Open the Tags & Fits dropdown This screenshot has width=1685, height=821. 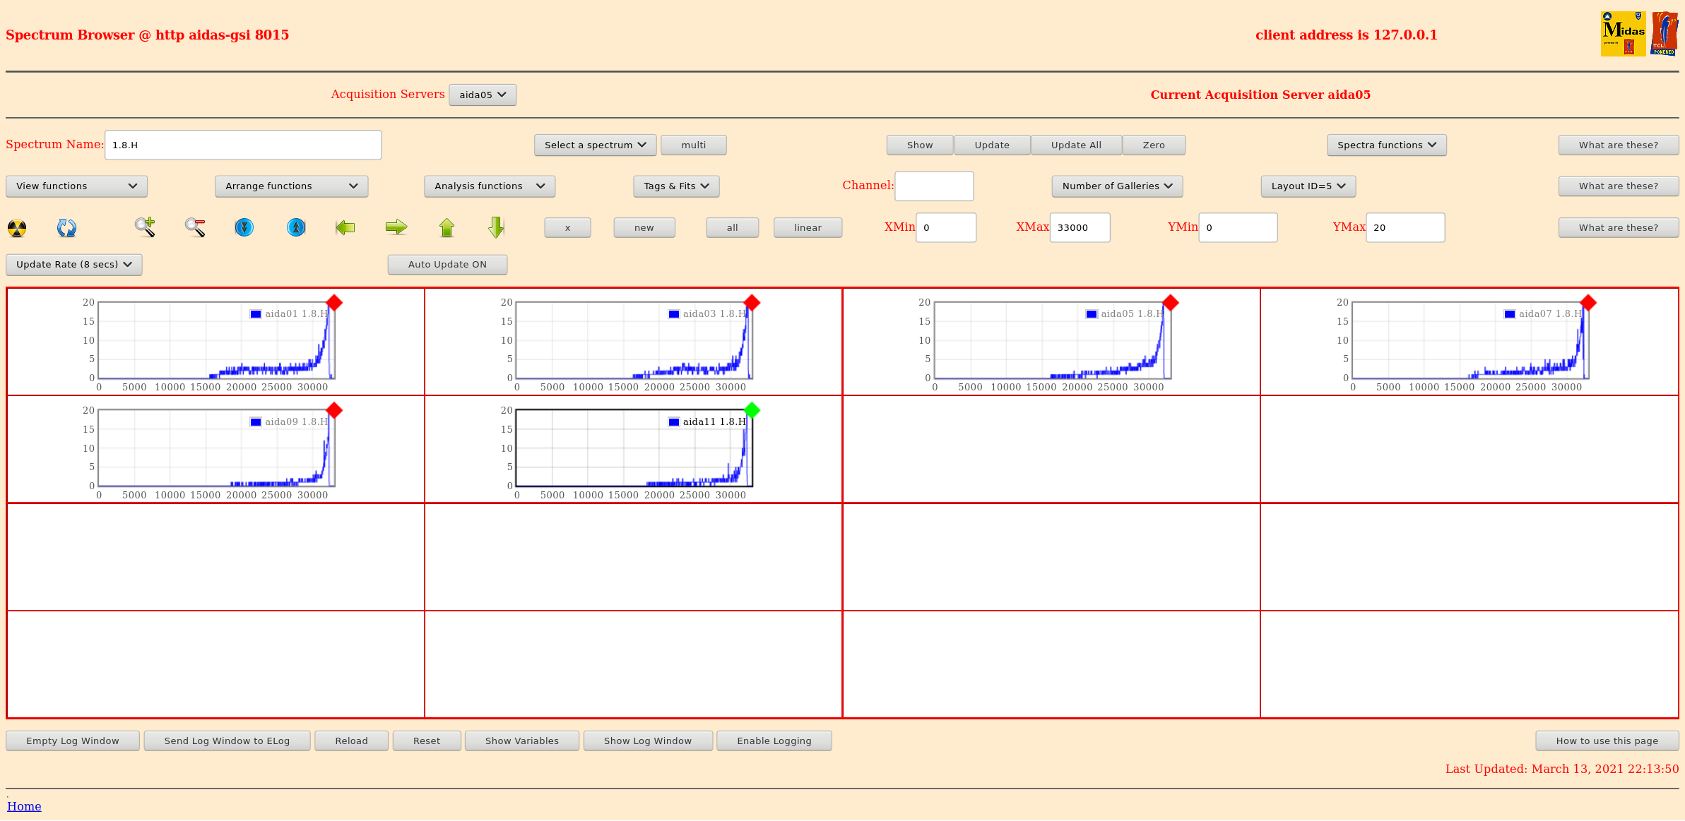click(x=676, y=186)
